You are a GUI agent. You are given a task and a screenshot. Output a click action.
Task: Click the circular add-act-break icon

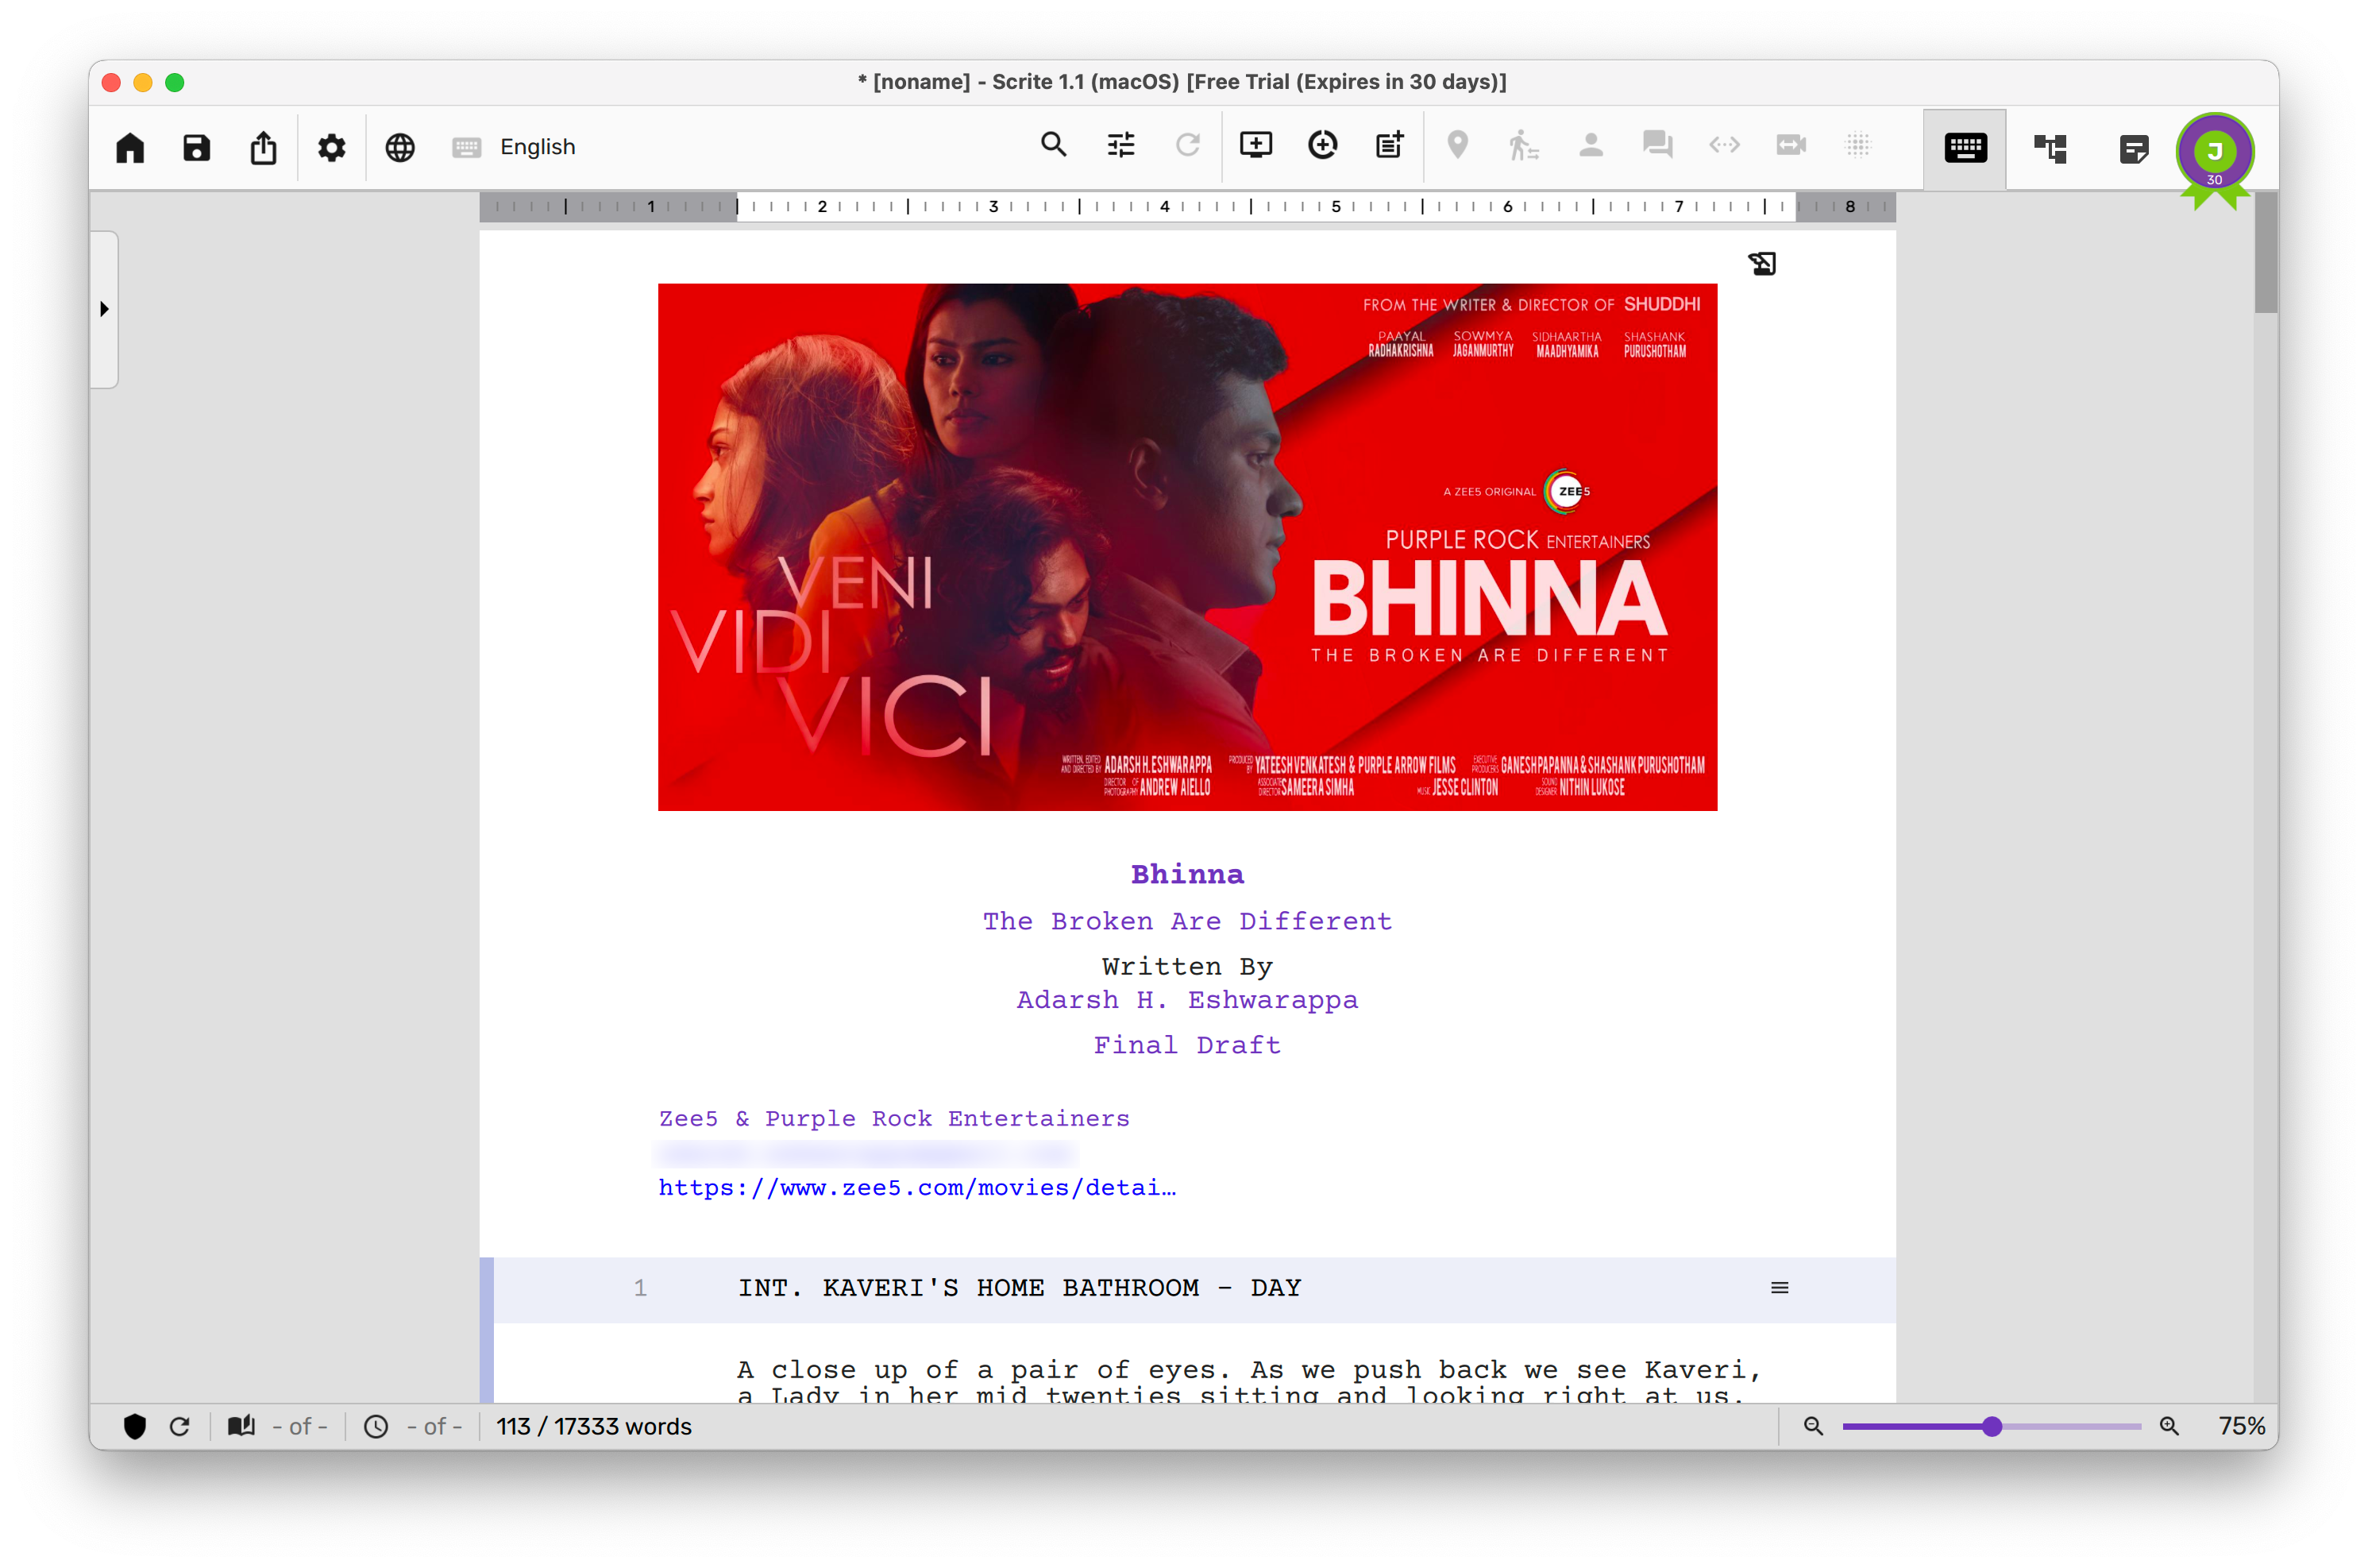[1322, 145]
